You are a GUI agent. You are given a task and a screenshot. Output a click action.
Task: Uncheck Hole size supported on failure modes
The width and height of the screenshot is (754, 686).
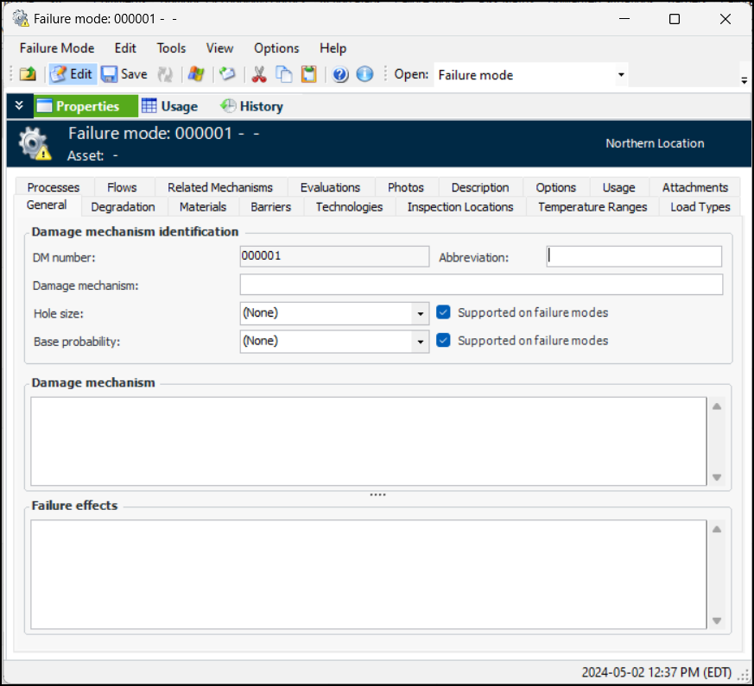[444, 312]
